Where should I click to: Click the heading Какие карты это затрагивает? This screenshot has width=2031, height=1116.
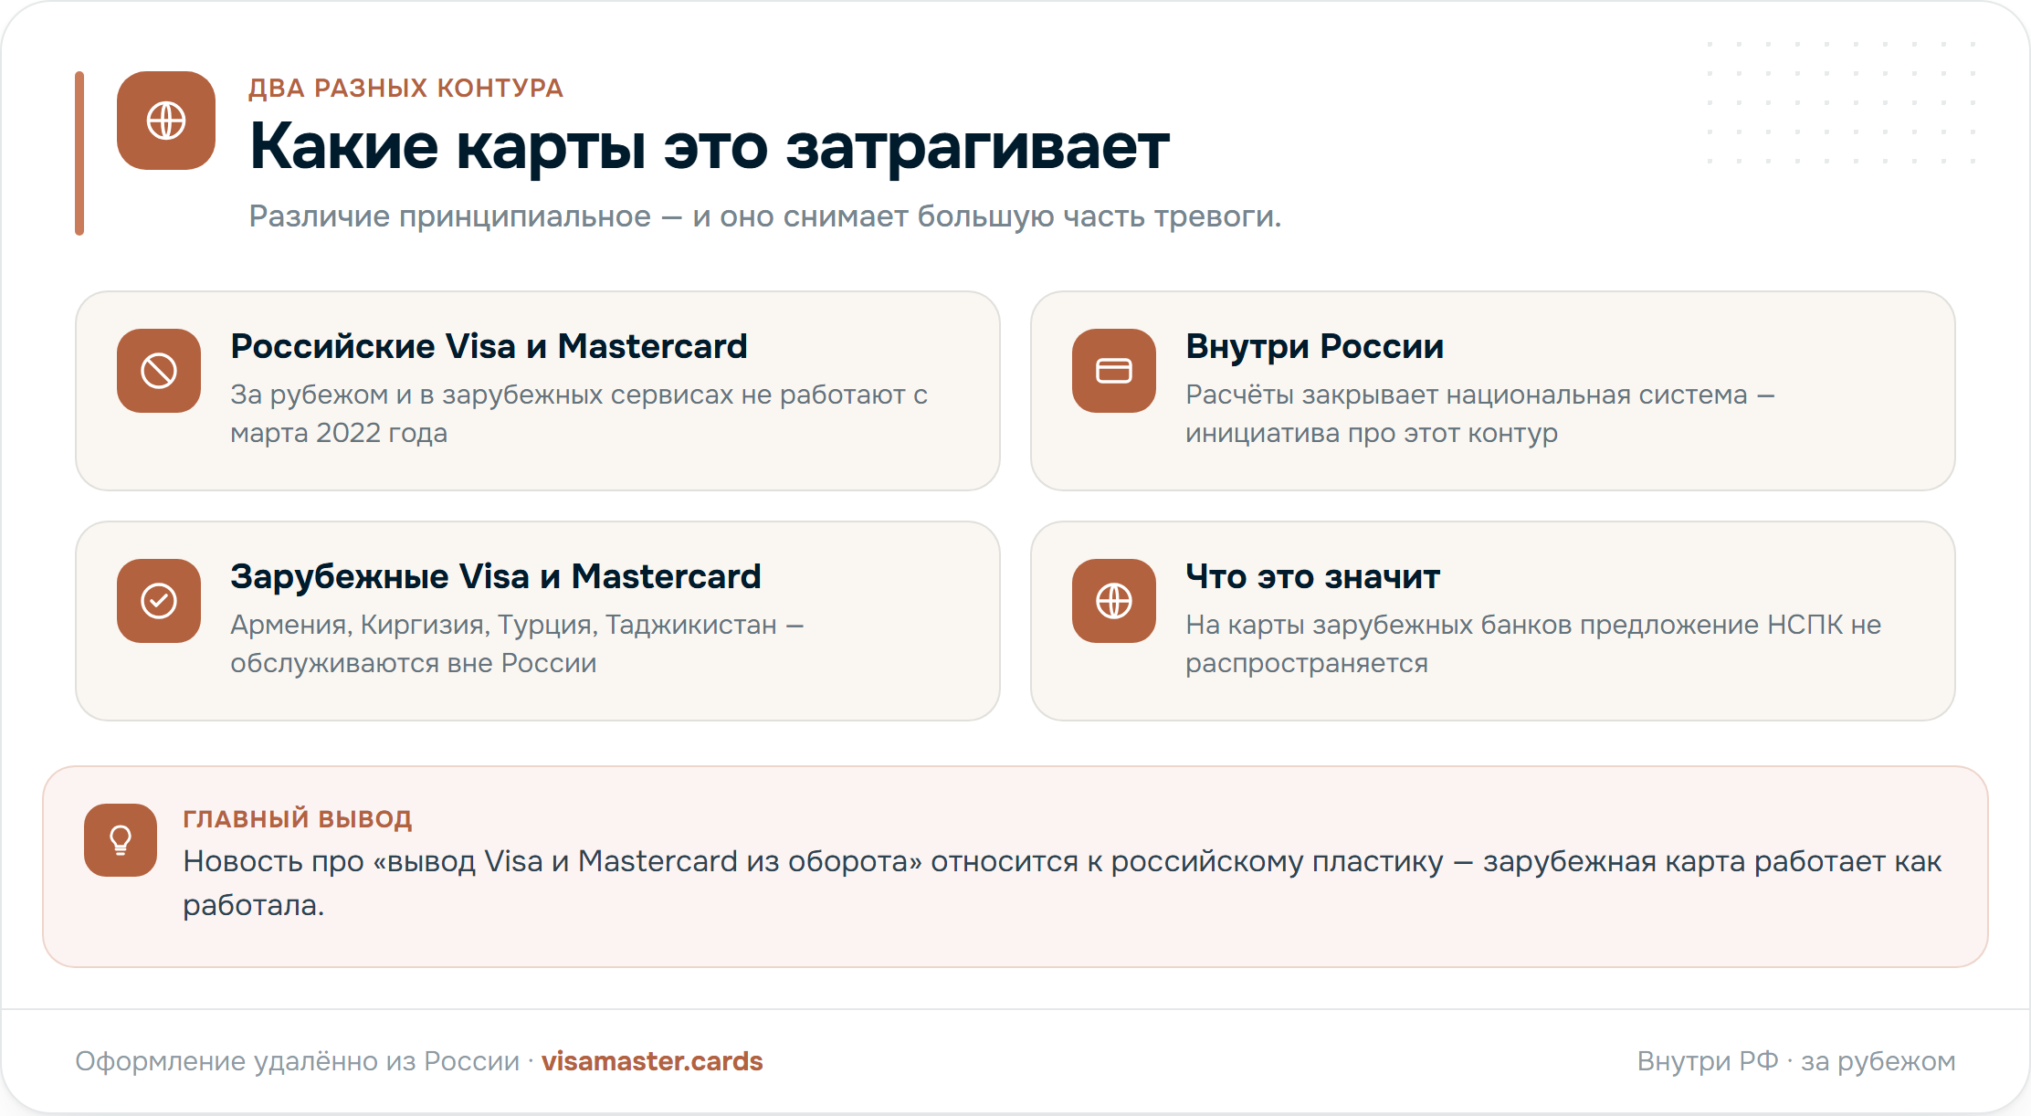pyautogui.click(x=710, y=146)
